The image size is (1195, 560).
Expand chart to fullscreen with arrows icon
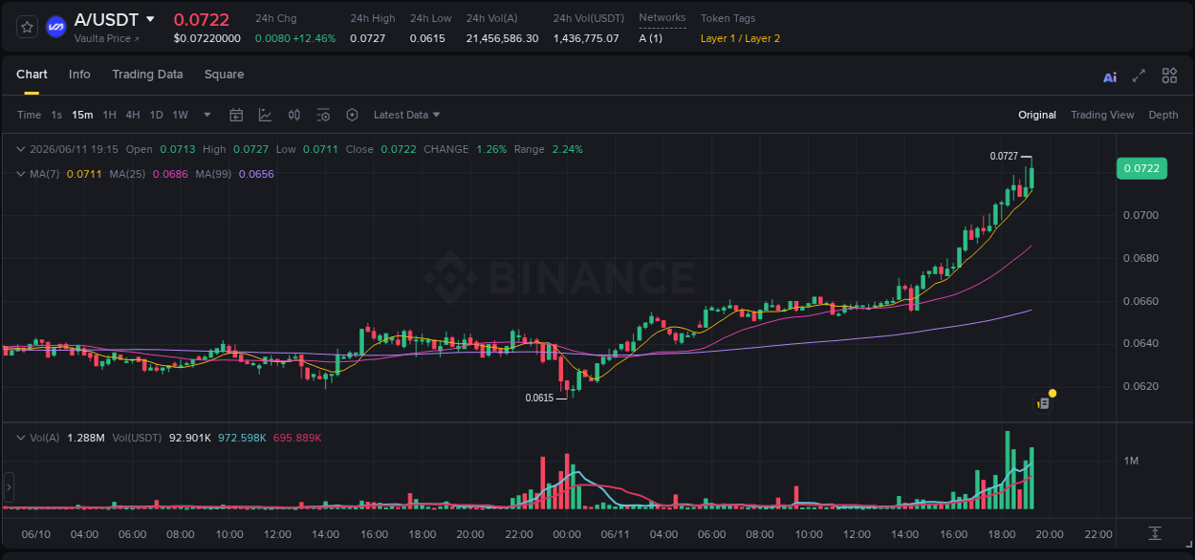tap(1139, 75)
